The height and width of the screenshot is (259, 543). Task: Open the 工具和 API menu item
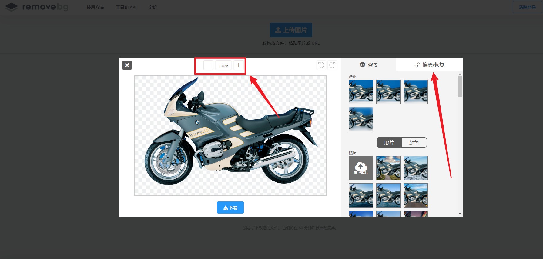coord(126,7)
